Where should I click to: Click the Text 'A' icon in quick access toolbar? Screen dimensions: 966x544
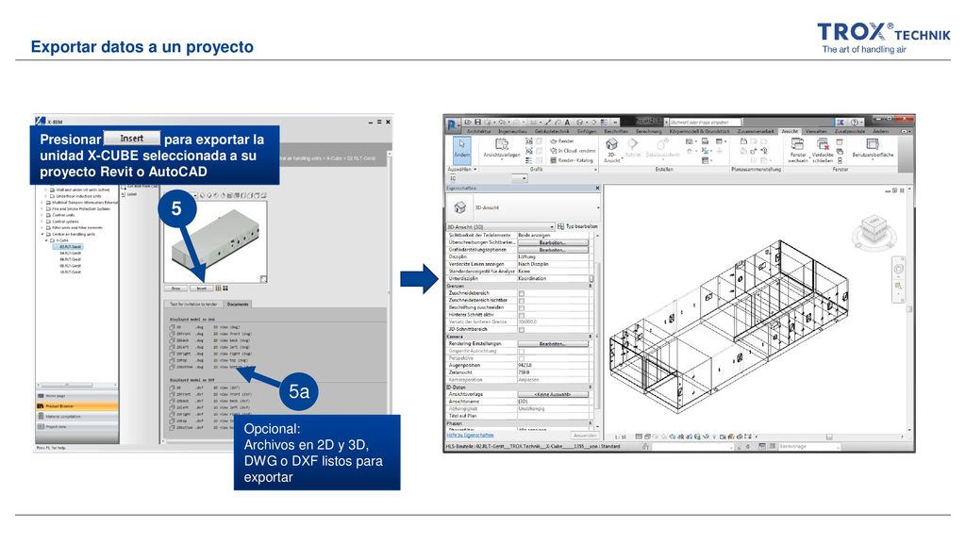[x=567, y=123]
